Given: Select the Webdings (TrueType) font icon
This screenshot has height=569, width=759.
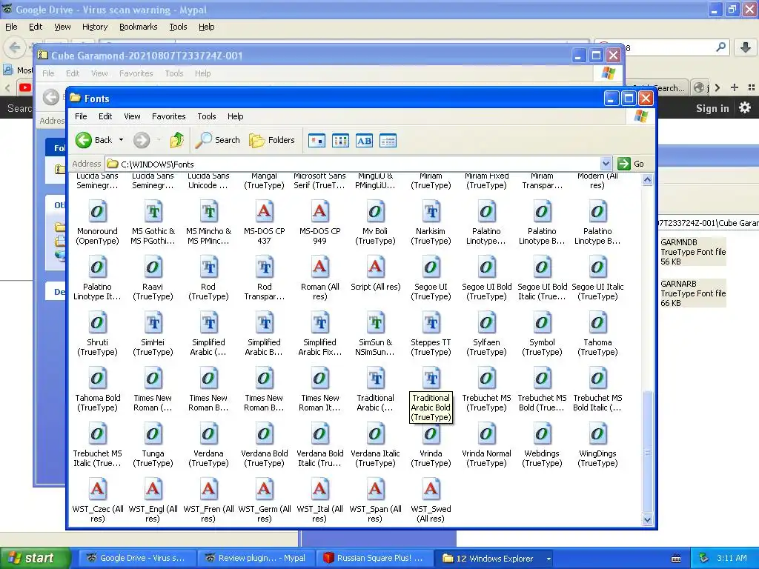Looking at the screenshot, I should click(x=542, y=434).
